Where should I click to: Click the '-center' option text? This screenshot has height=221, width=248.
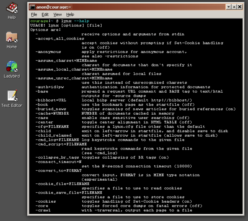click(44, 122)
